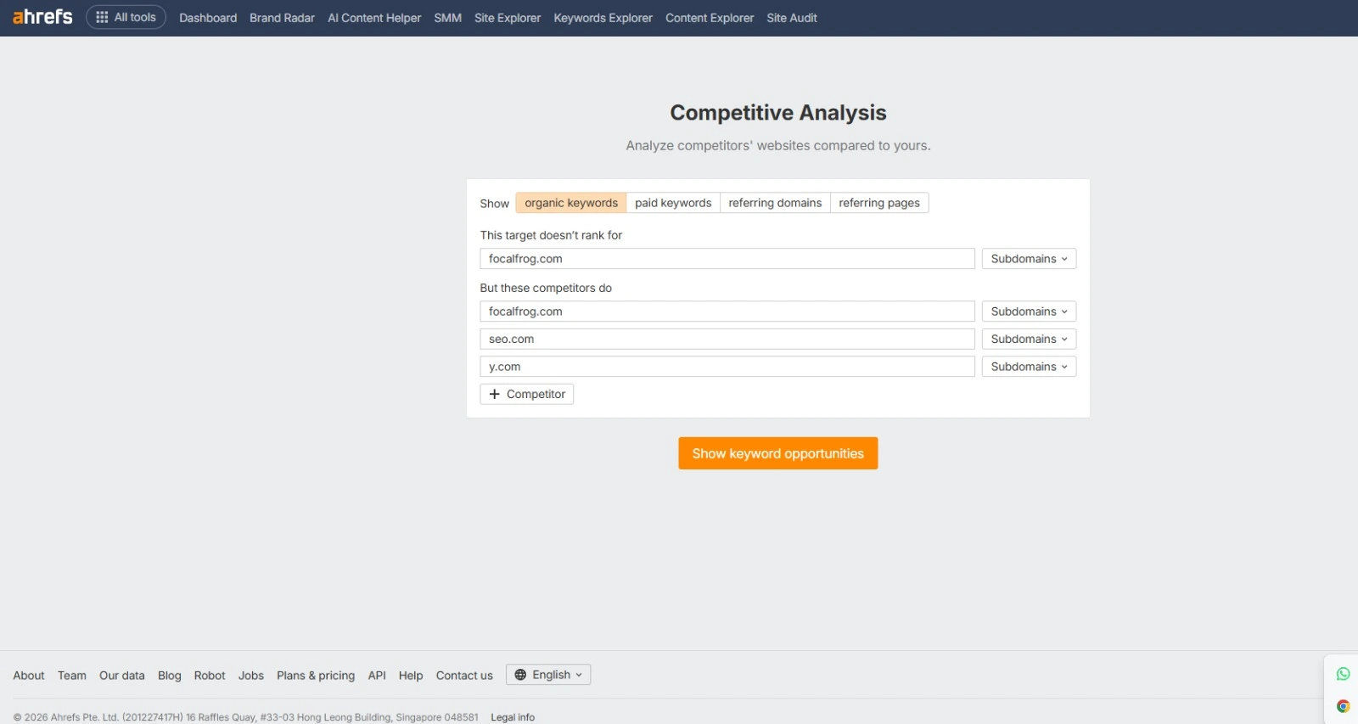This screenshot has width=1358, height=724.
Task: Open the SMM tool
Action: click(447, 18)
